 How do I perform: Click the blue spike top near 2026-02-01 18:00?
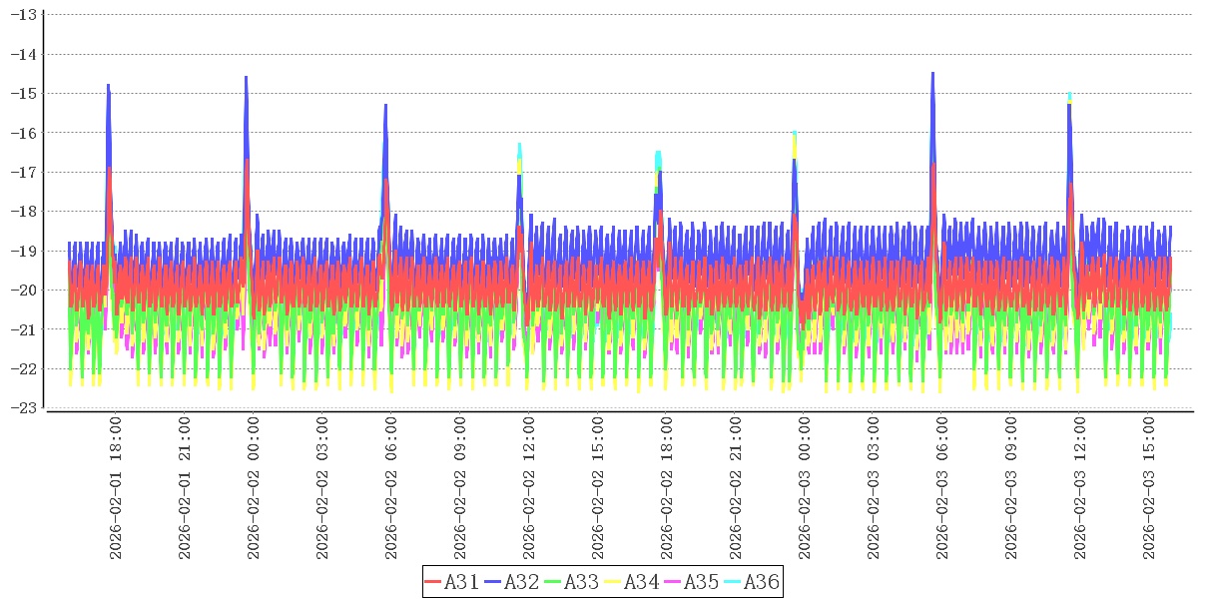pos(108,86)
